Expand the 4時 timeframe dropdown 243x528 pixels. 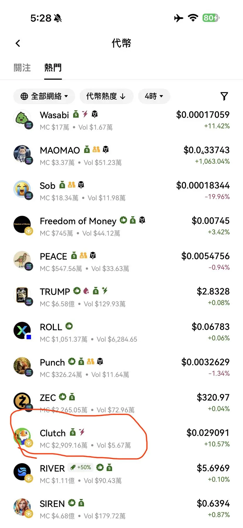pos(154,96)
